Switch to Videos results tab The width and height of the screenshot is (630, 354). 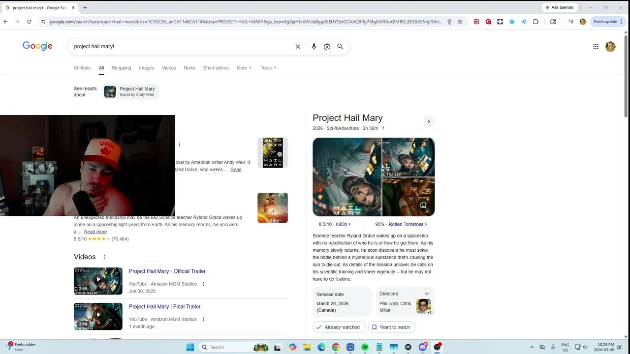point(169,68)
